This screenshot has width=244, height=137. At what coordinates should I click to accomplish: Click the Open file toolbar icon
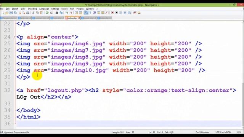coord(7,13)
